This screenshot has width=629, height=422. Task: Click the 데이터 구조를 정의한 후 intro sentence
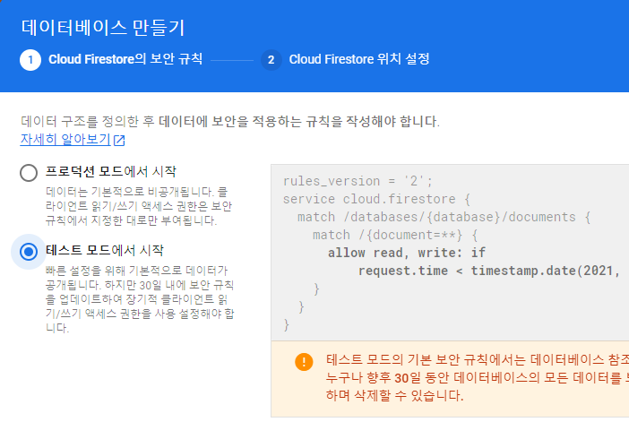230,121
